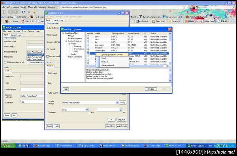The height and width of the screenshot is (156, 237).
Task: Select Denoiser in the updater tree
Action: click(78, 46)
